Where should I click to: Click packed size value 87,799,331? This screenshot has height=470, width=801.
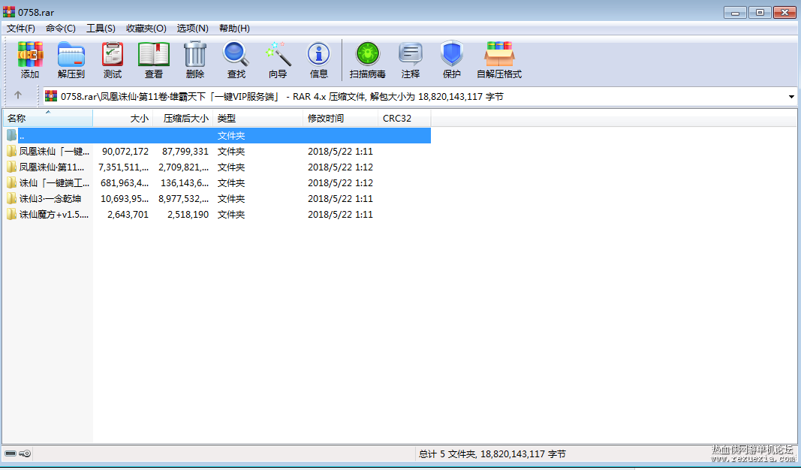(x=185, y=151)
